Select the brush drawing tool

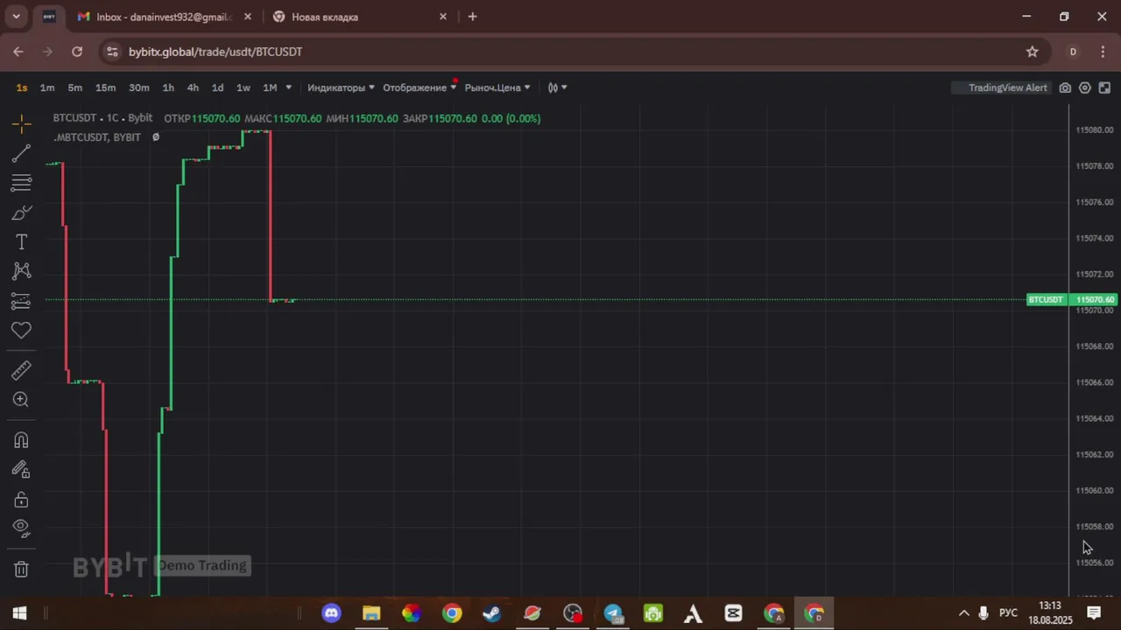tap(22, 213)
